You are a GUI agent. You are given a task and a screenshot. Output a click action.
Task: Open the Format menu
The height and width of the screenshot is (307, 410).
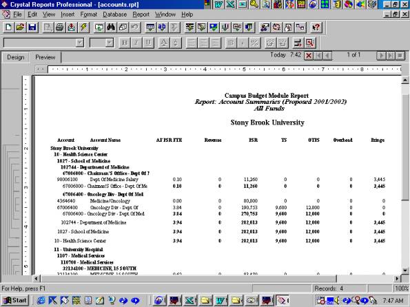click(89, 14)
